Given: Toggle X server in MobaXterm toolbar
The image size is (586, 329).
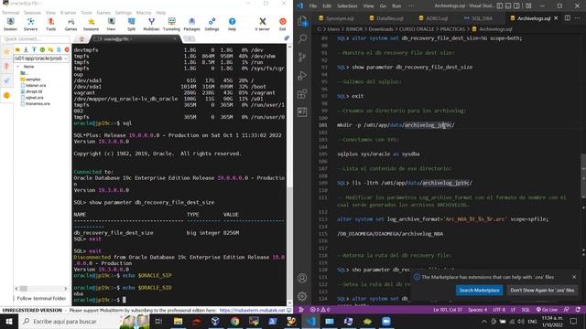Looking at the screenshot, I should [263, 25].
